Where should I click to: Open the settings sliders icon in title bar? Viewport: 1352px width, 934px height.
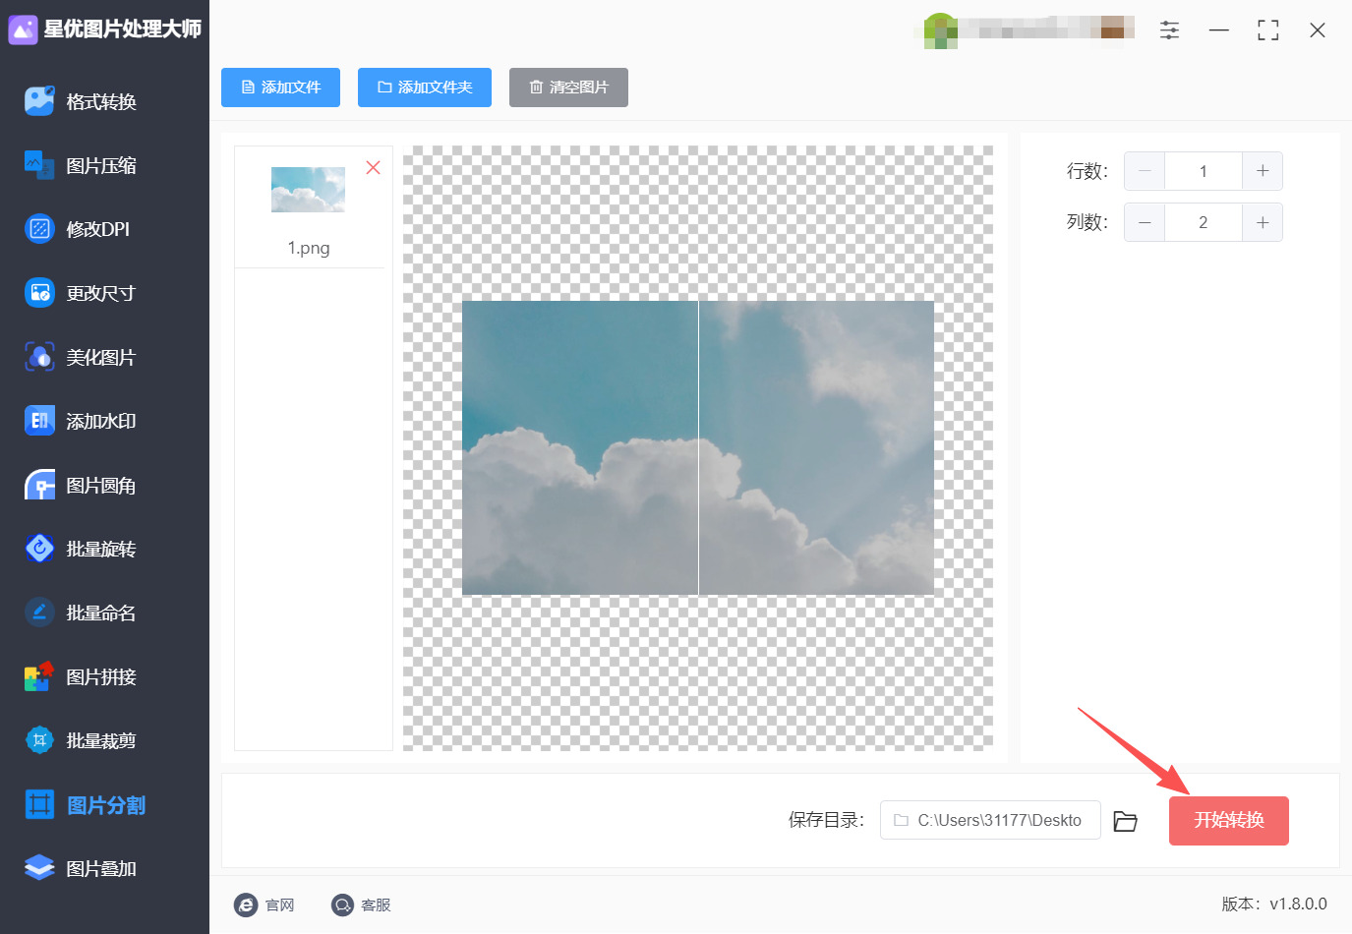[x=1169, y=30]
